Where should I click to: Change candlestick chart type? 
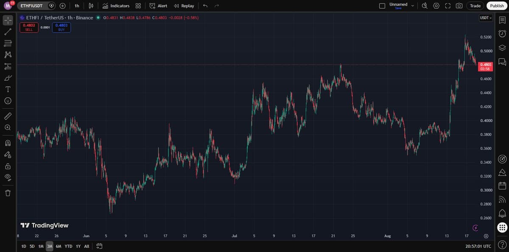click(x=91, y=6)
